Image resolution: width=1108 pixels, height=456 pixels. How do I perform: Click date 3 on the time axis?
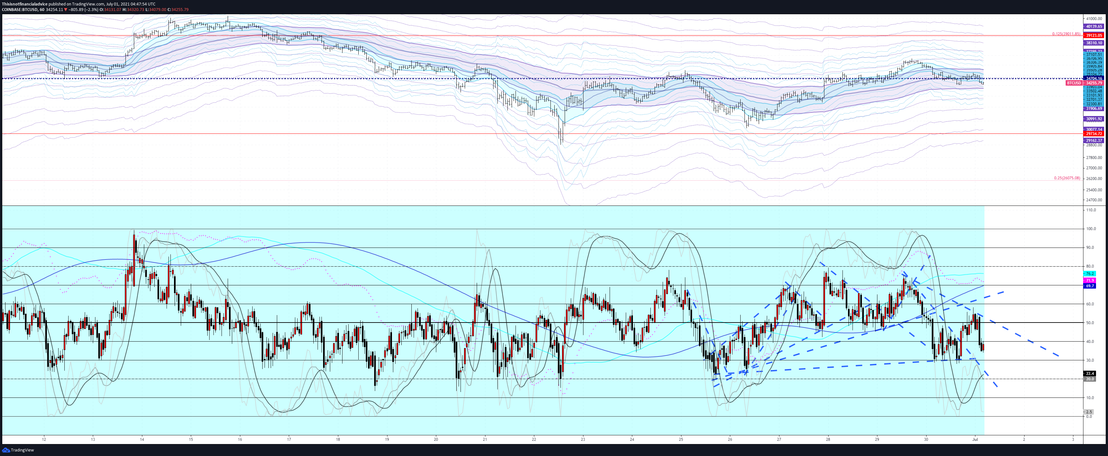[1073, 439]
